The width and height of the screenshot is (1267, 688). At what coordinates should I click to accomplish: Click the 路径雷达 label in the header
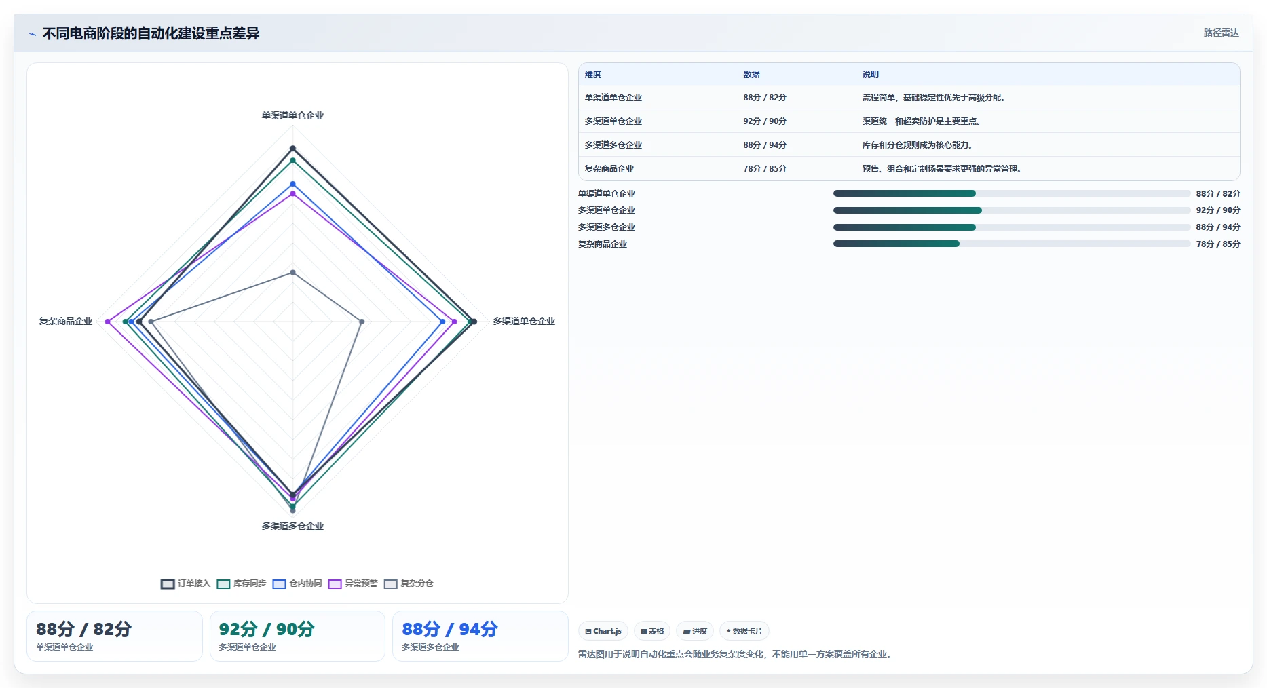coord(1221,33)
